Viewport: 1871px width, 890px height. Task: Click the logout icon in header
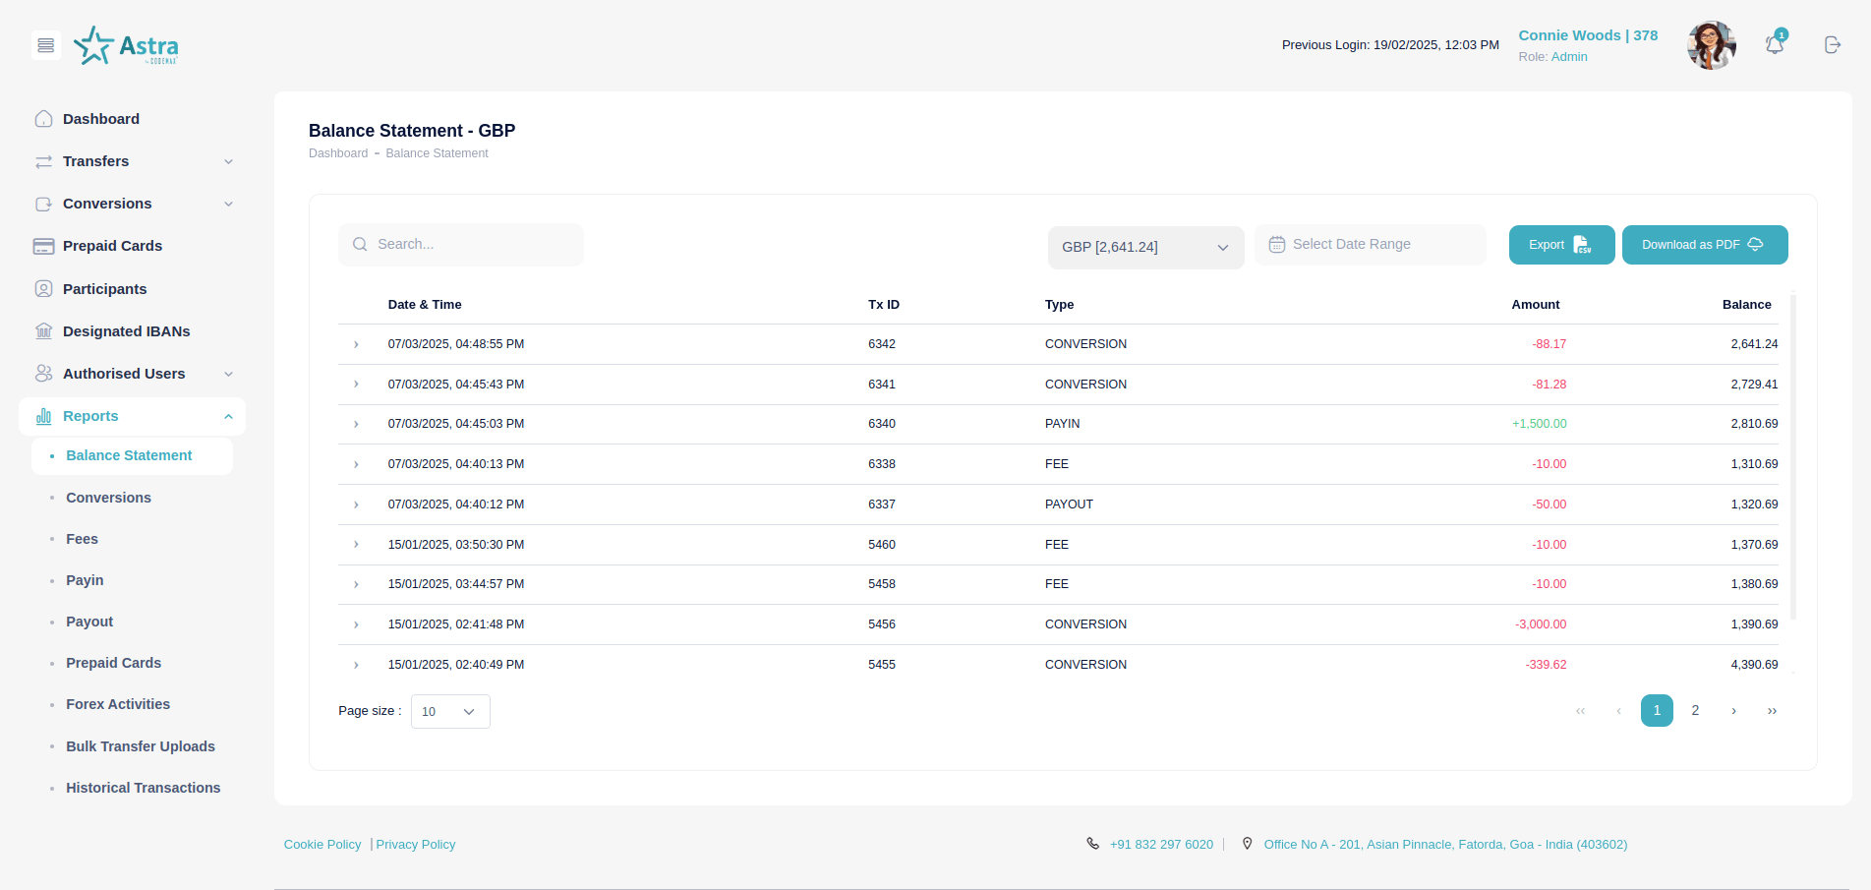1832,45
